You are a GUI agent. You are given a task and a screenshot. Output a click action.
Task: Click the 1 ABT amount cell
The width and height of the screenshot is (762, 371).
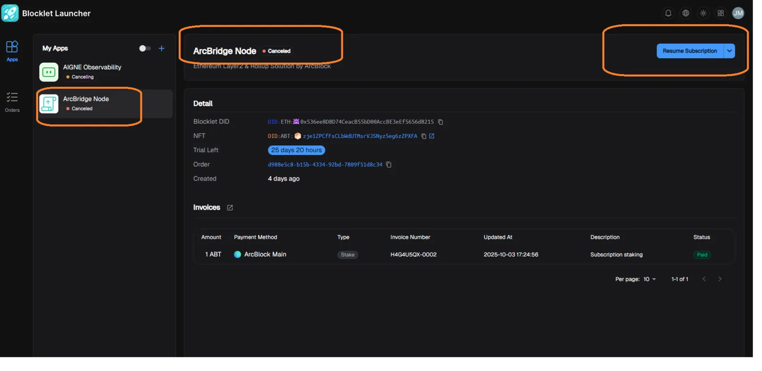213,254
